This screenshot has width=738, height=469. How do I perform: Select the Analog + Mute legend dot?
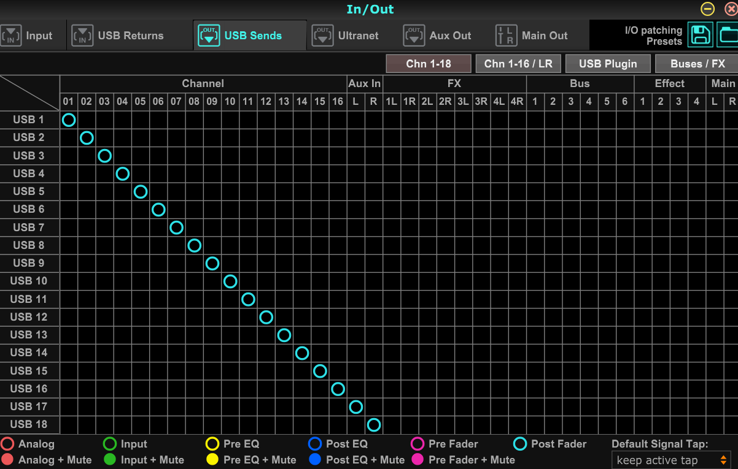click(7, 460)
